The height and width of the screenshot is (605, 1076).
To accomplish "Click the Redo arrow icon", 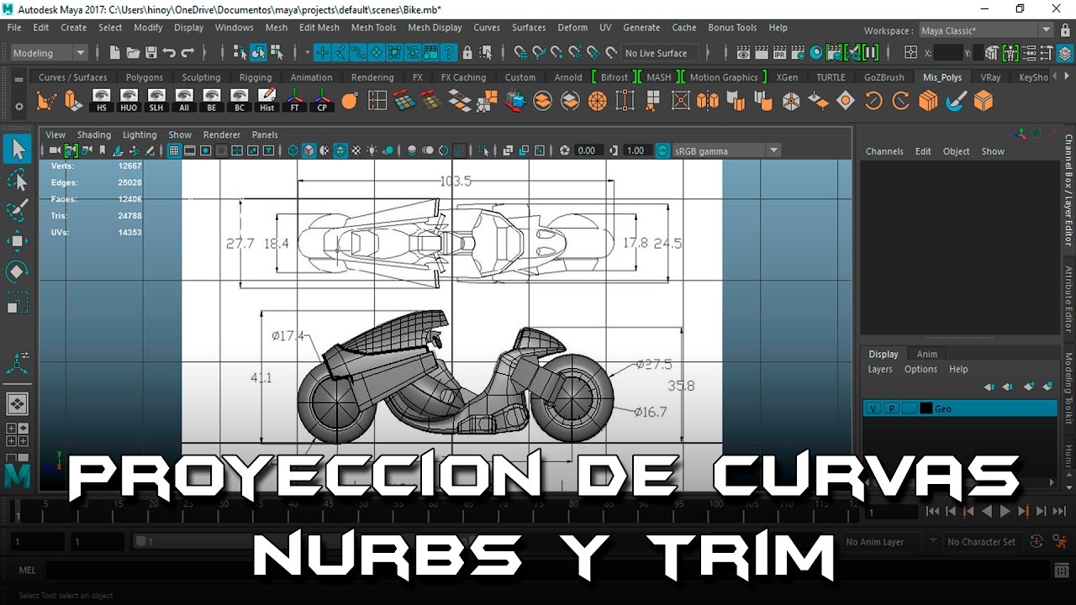I will pos(187,53).
